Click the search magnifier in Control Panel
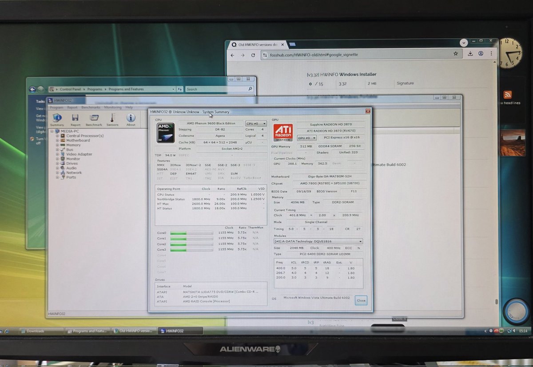The width and height of the screenshot is (533, 367). tap(250, 89)
